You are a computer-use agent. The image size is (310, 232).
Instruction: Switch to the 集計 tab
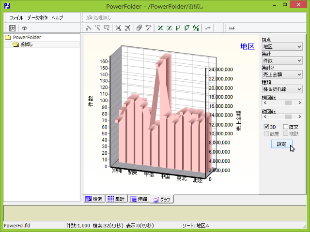(x=116, y=199)
